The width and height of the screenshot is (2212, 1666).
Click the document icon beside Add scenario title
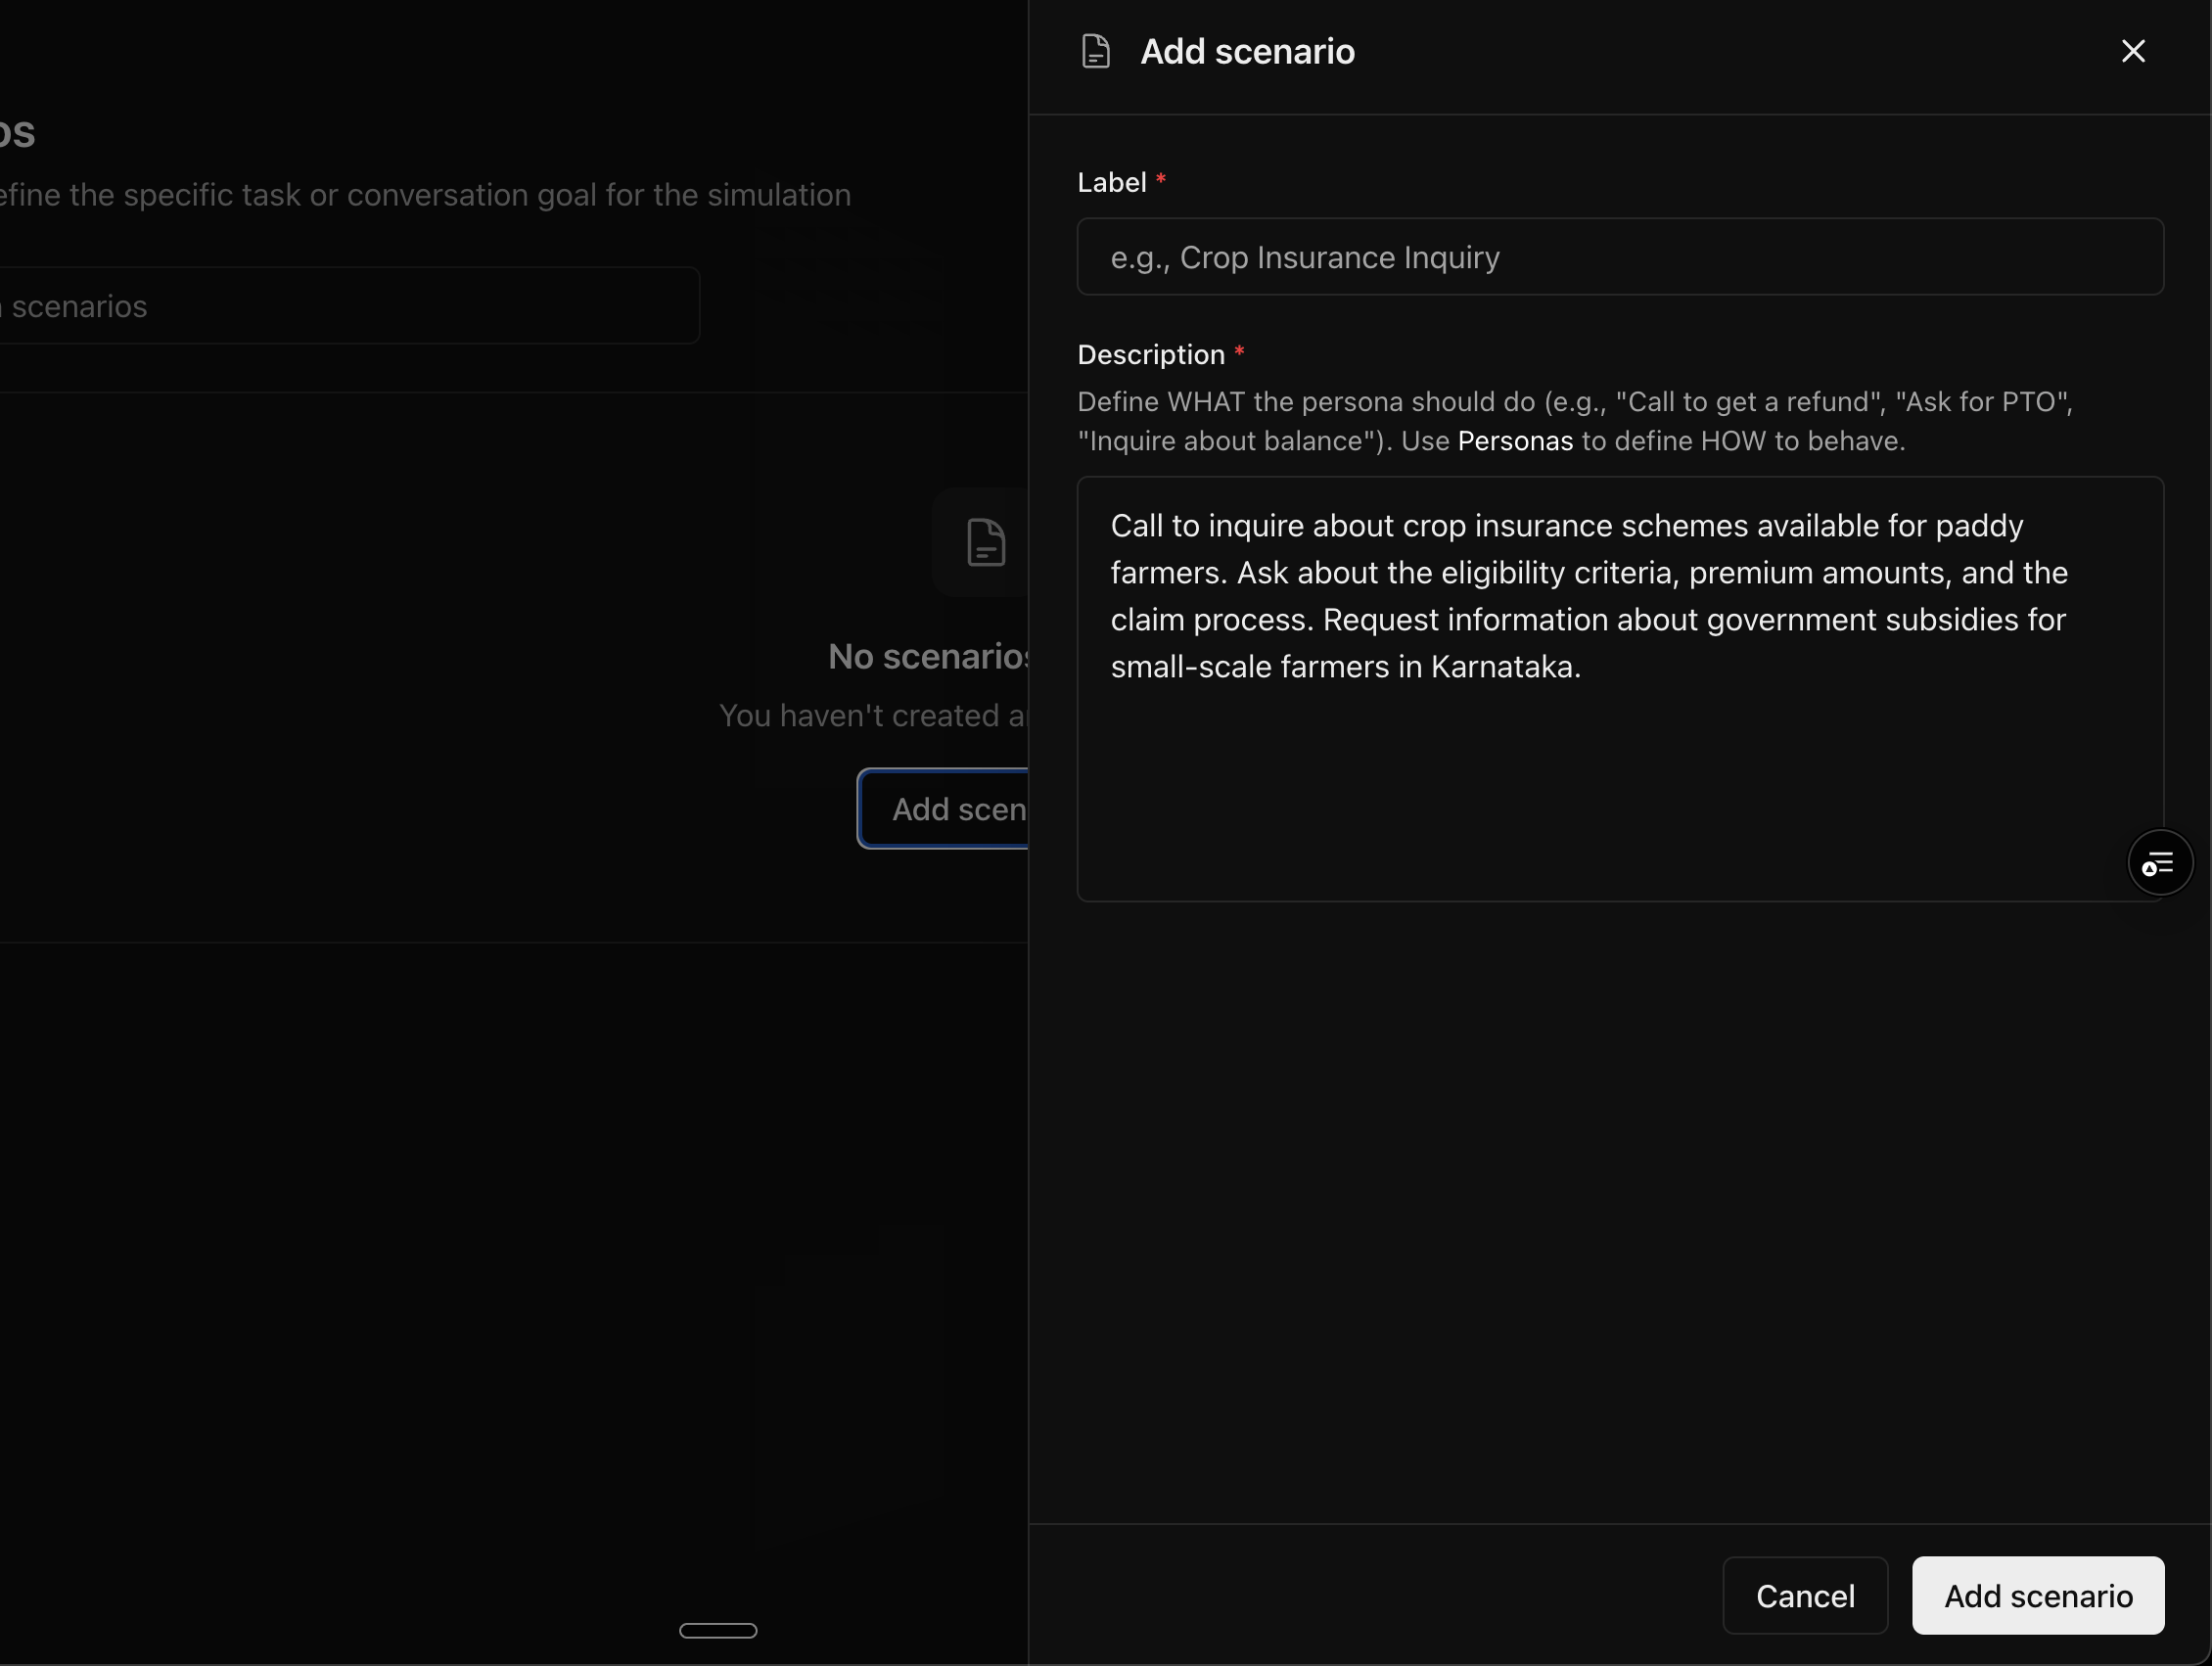coord(1096,51)
